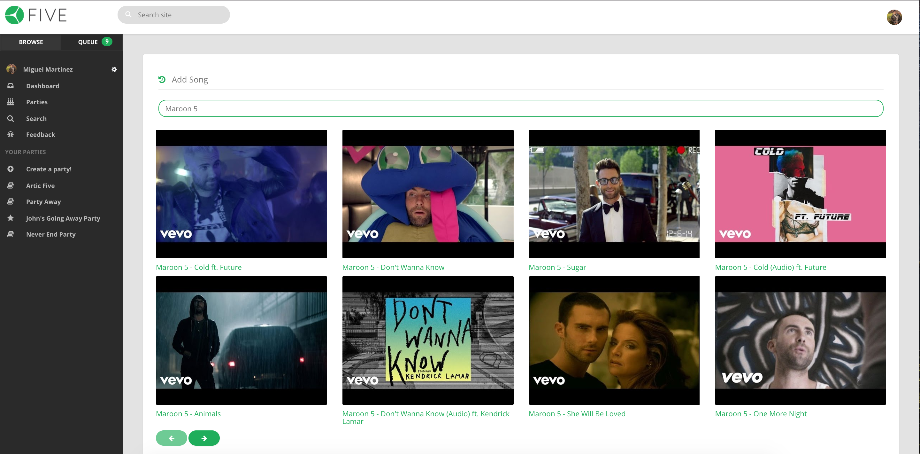Focus the Add Song input containing Maroon 5
920x454 pixels.
point(520,108)
